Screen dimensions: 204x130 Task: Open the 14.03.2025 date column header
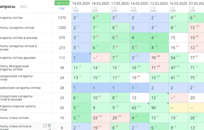pos(139,3)
